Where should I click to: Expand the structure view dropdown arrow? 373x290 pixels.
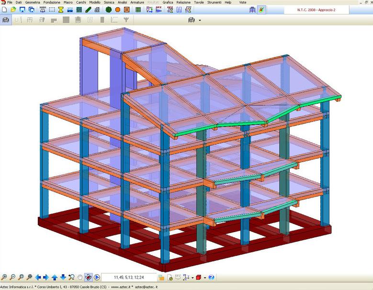(x=200, y=20)
